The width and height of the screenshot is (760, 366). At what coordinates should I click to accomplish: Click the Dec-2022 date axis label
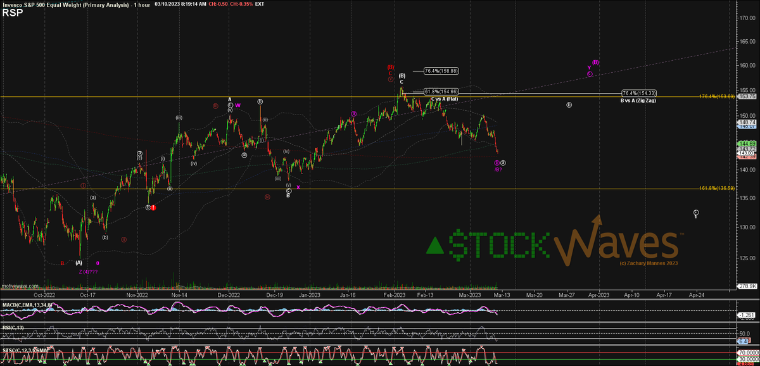point(229,294)
